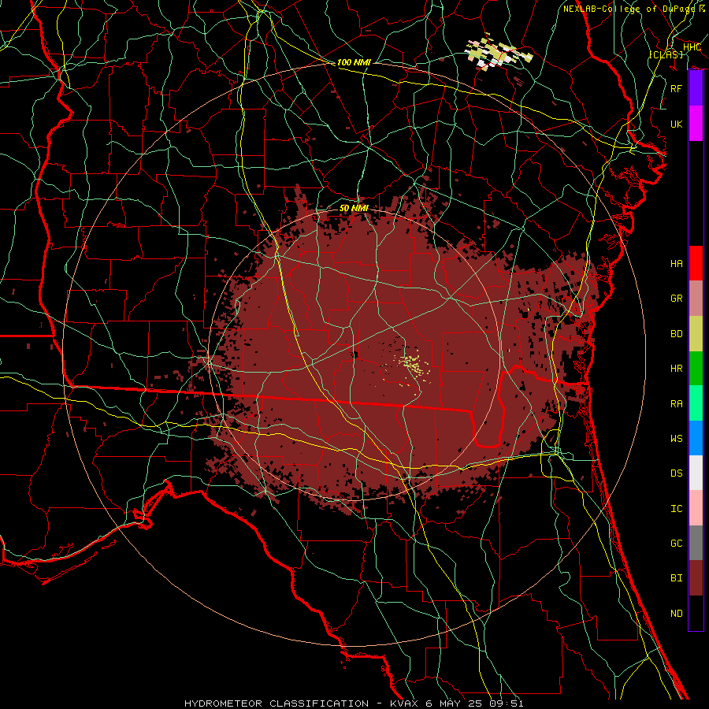The width and height of the screenshot is (709, 709).
Task: Click the IC legend label
Action: (x=677, y=509)
